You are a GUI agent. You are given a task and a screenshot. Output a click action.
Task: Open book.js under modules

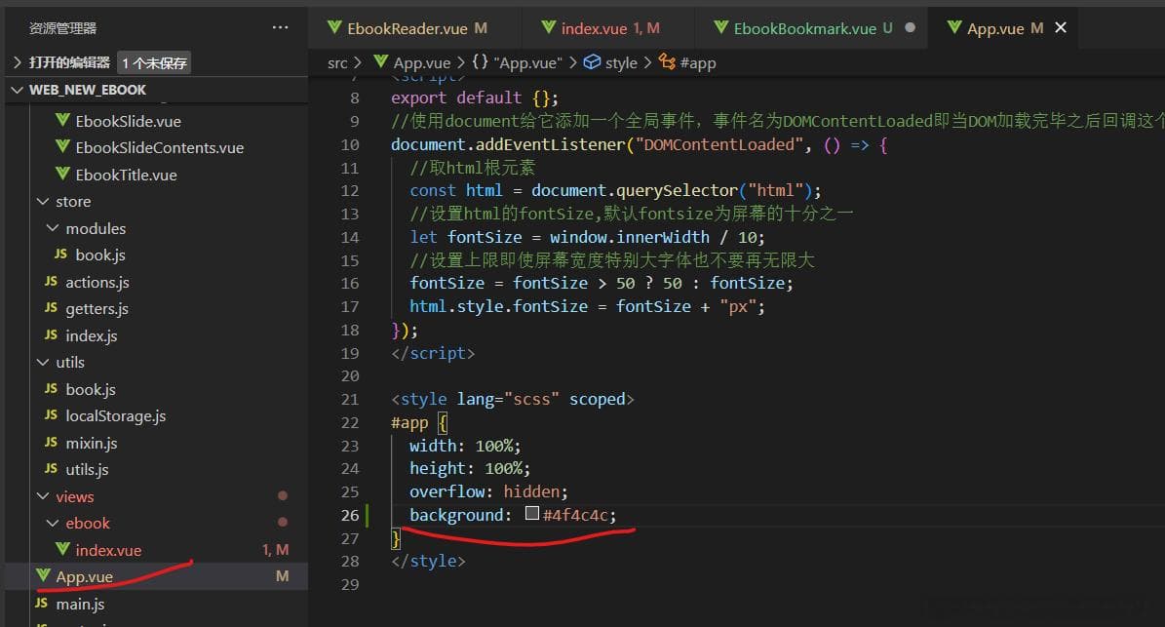pos(100,255)
